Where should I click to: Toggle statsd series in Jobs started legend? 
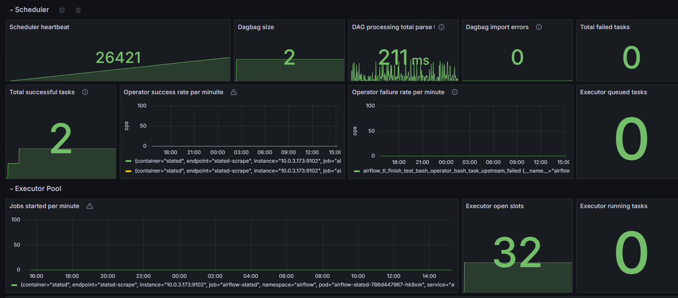coord(233,285)
